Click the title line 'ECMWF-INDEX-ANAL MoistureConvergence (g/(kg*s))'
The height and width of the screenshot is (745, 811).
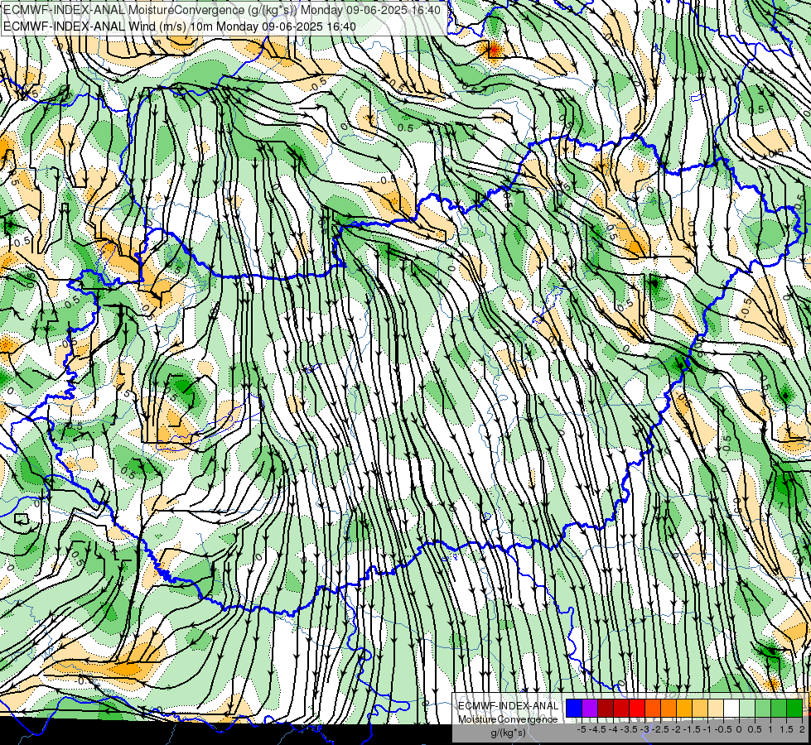pos(149,10)
